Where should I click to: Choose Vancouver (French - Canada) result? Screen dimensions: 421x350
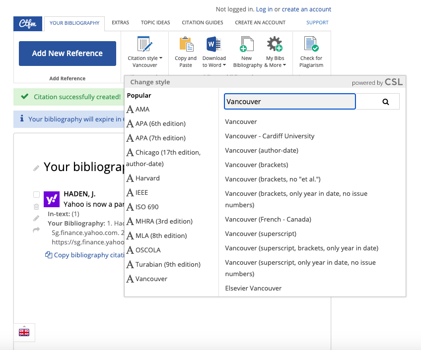point(268,220)
